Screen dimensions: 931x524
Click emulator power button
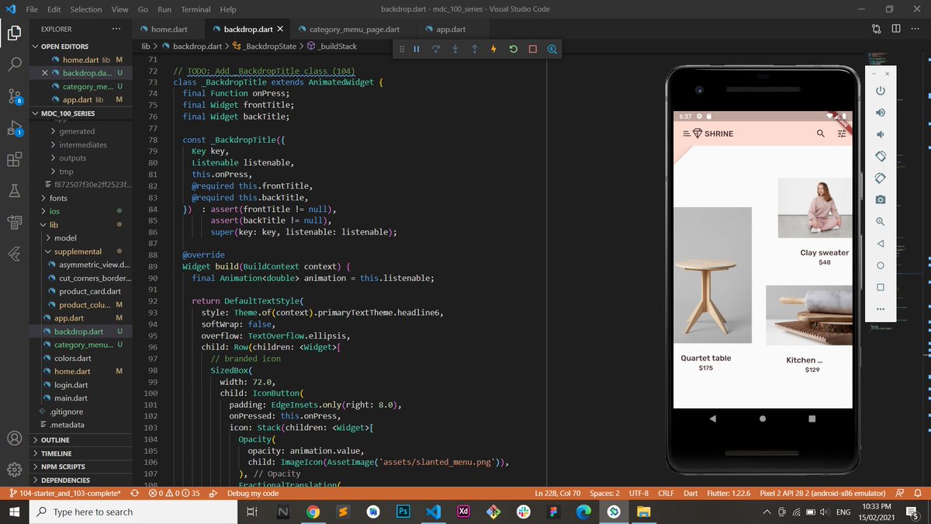click(x=881, y=91)
